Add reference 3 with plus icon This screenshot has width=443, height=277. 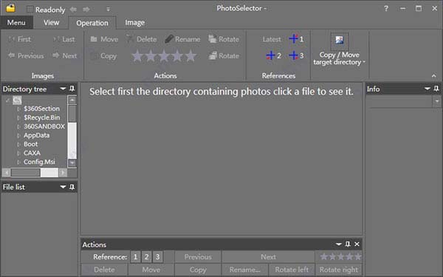click(x=296, y=55)
